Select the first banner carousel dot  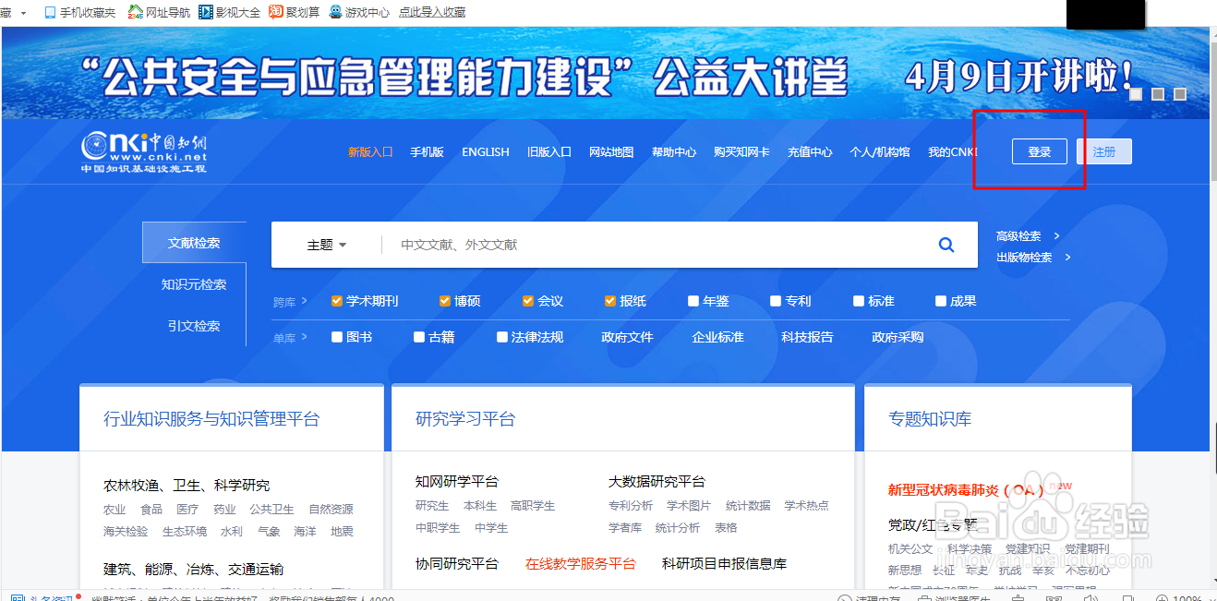point(1136,94)
